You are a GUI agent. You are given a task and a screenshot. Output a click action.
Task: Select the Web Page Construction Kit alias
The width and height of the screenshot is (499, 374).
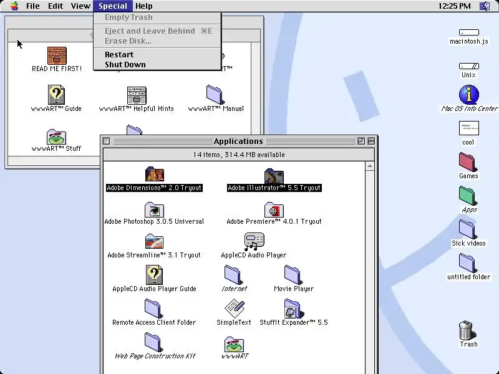pos(153,342)
